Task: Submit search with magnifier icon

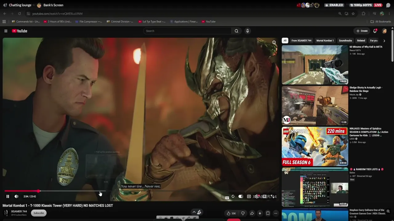Action: 236,31
